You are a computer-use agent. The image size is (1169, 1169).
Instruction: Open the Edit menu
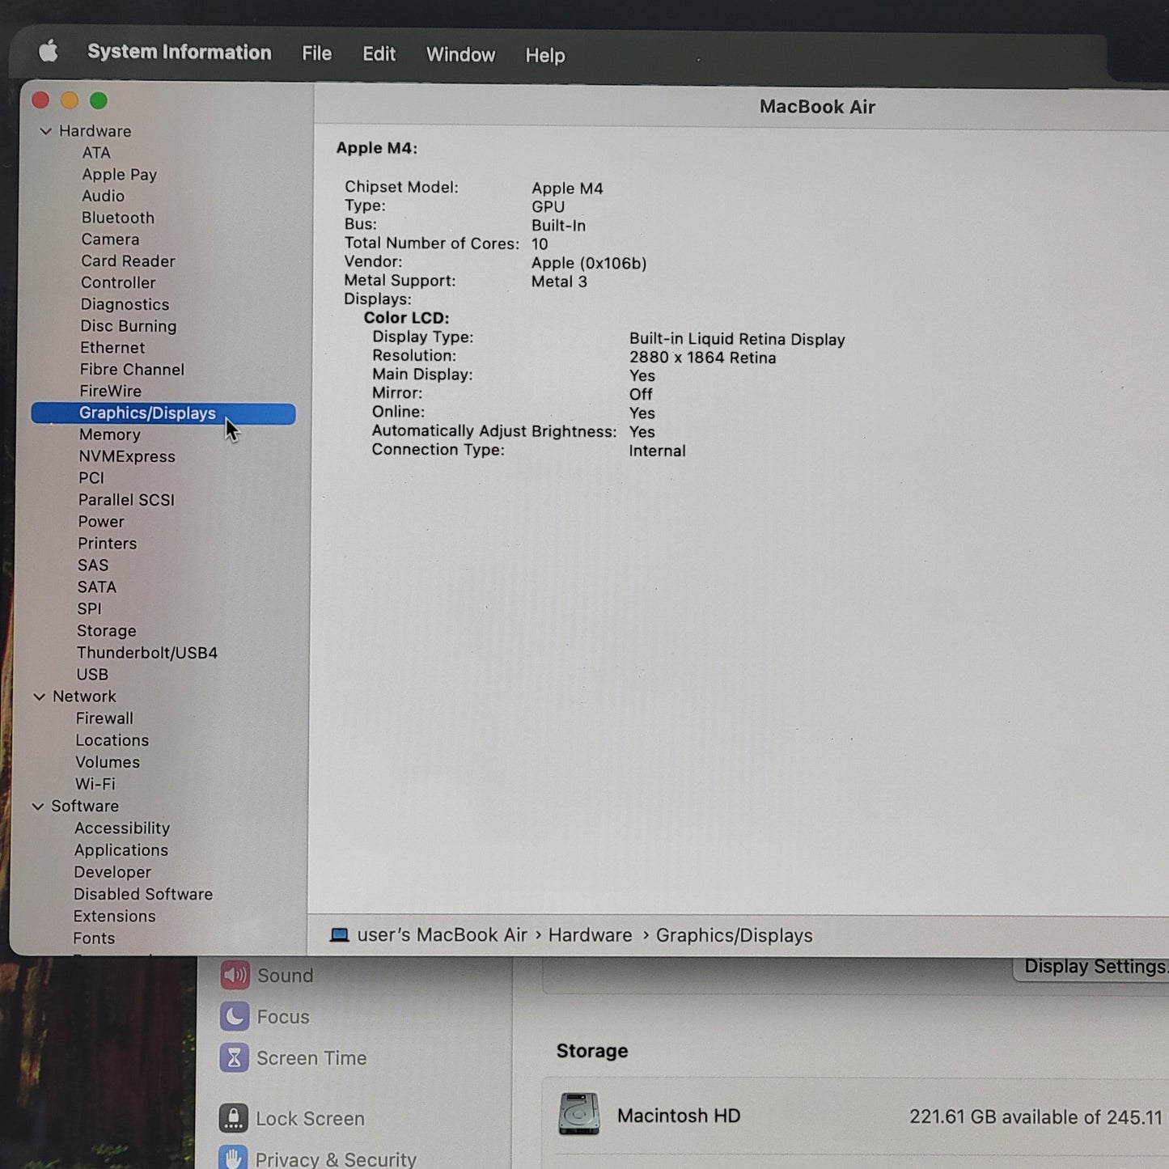coord(379,54)
